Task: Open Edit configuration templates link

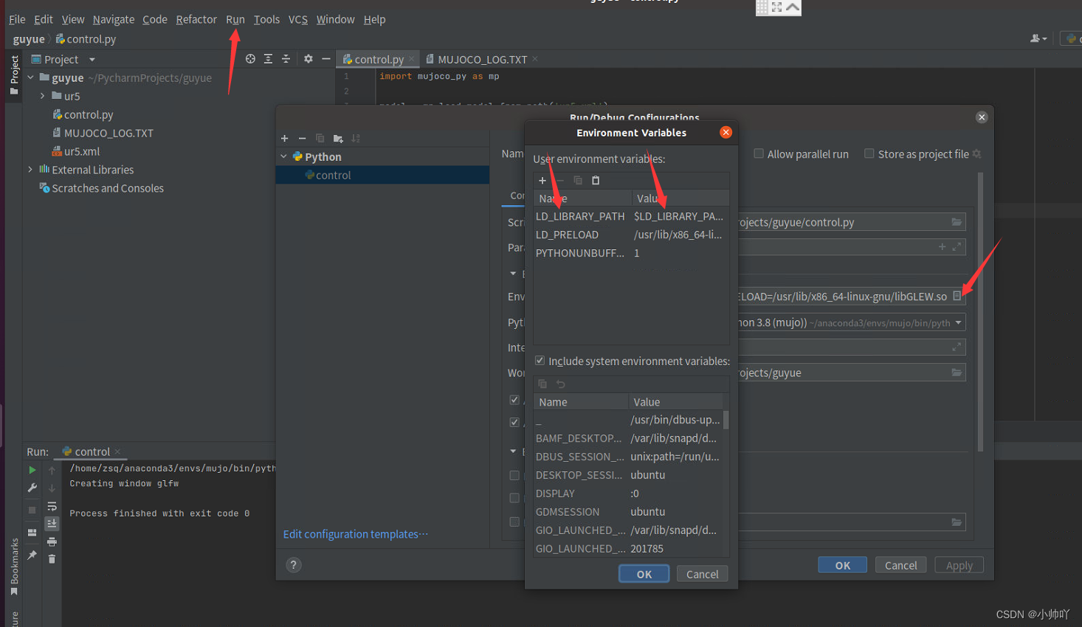Action: click(356, 534)
